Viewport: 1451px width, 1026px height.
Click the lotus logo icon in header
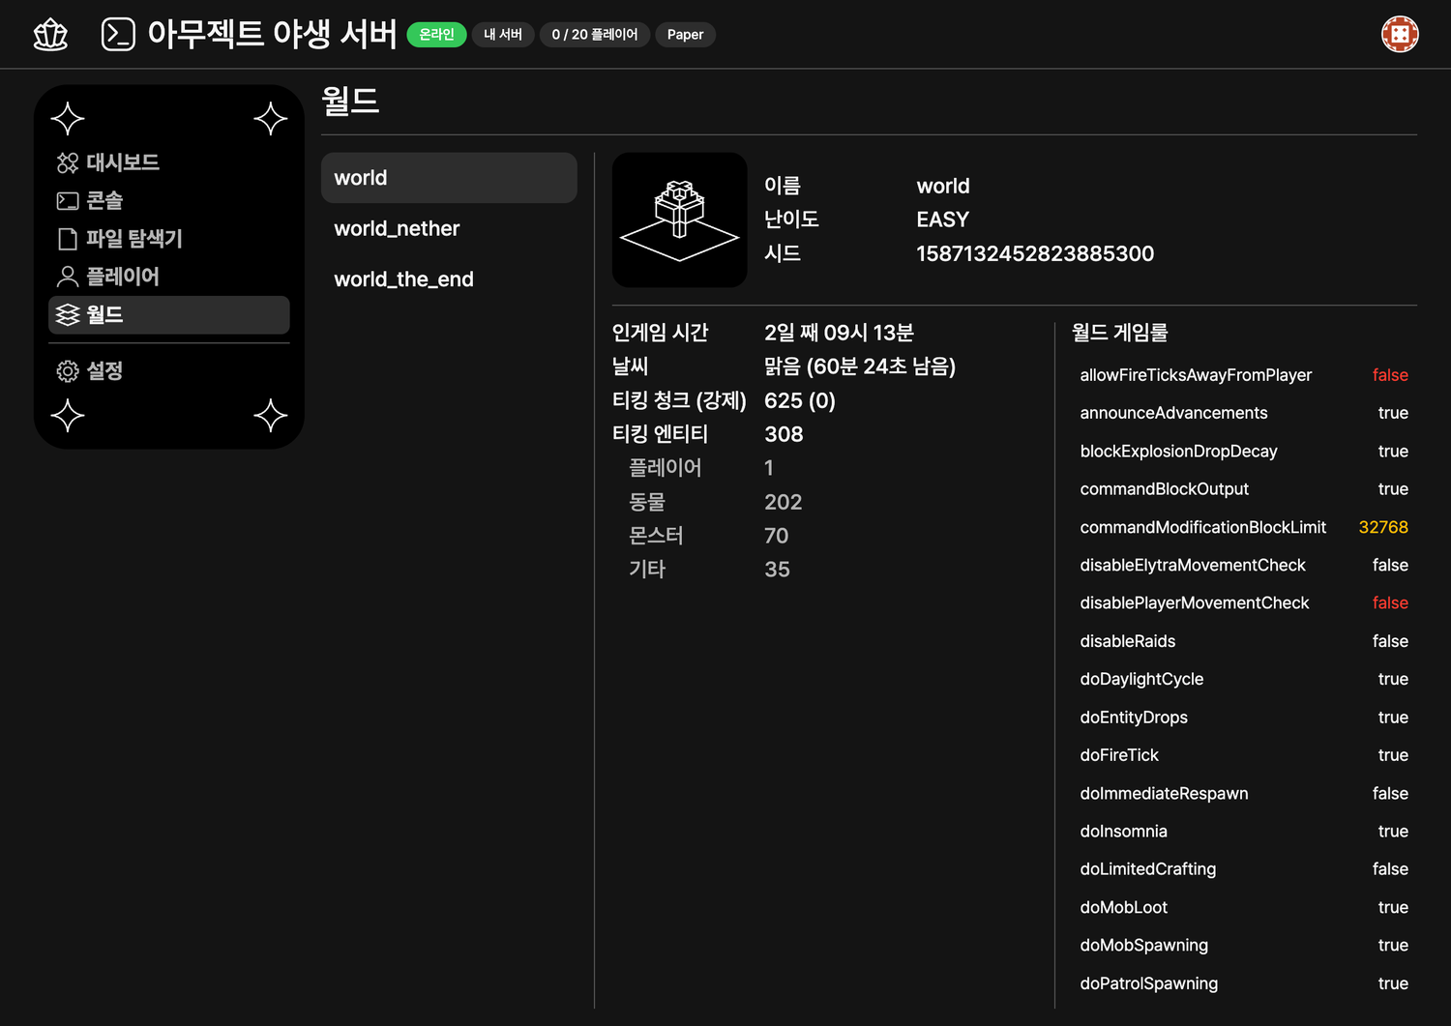(x=50, y=35)
